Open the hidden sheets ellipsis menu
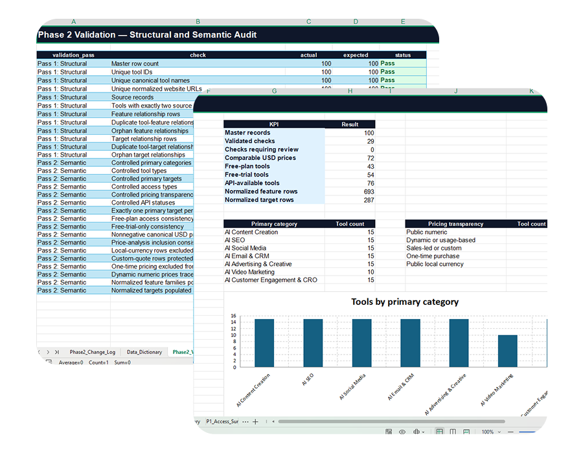583x453 pixels. click(x=246, y=421)
